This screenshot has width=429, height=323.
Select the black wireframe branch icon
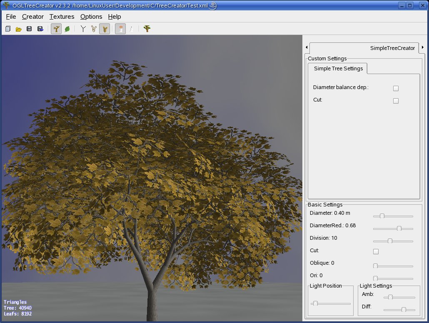(x=83, y=29)
